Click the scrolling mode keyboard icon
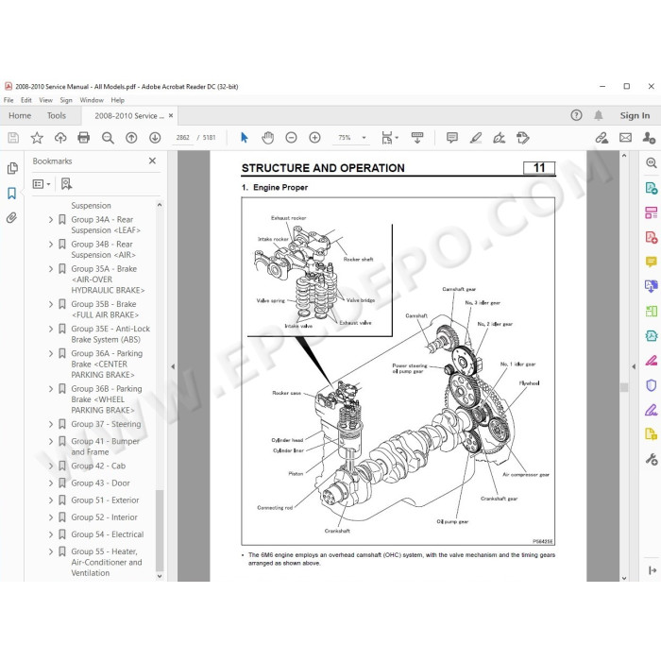Screen dimensions: 661x661 click(x=417, y=138)
